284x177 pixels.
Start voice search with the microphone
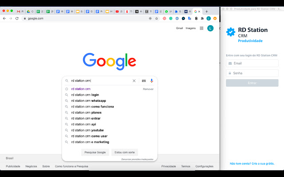click(x=152, y=81)
